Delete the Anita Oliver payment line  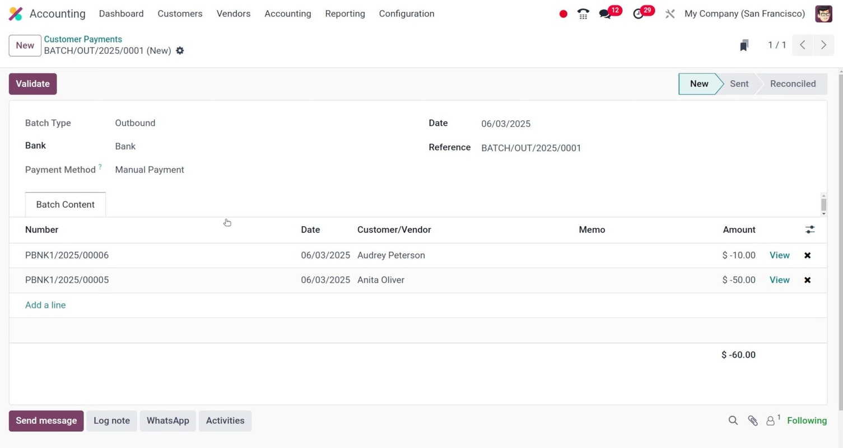click(807, 280)
